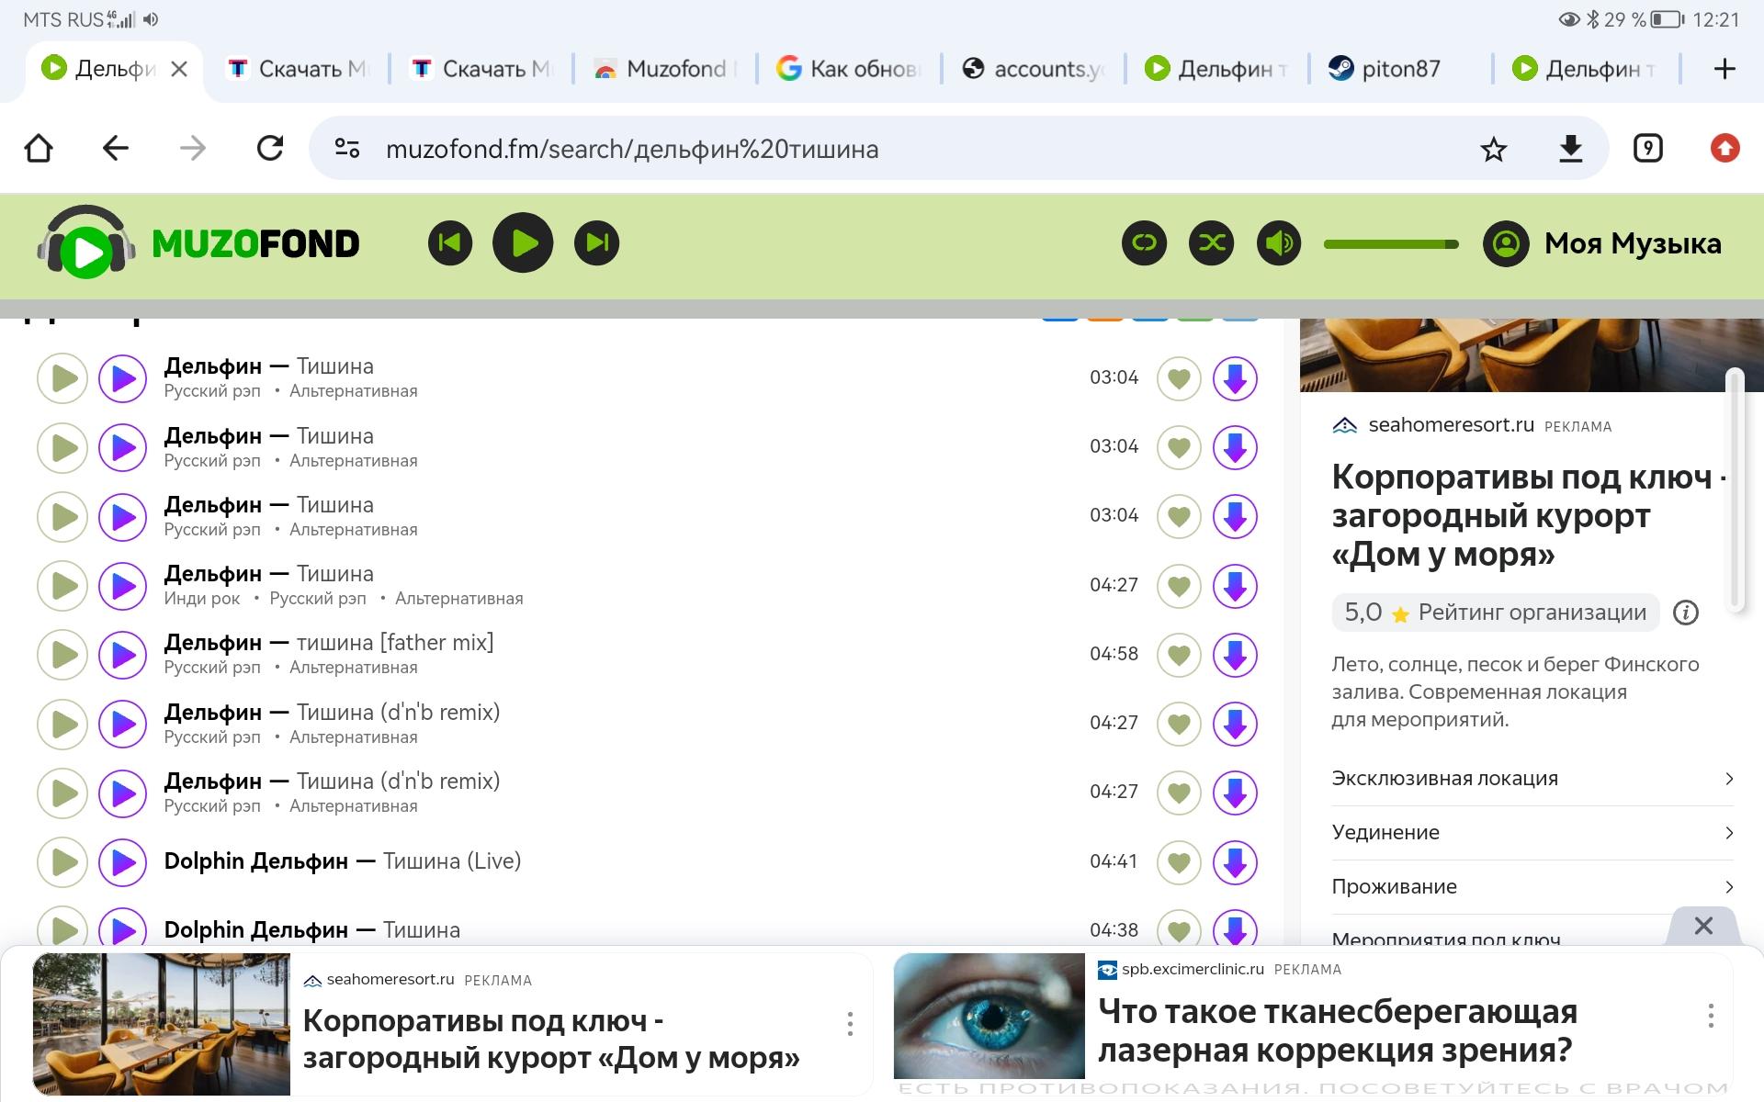Click the restaurant terrace ad thumbnail
Screen dimensions: 1764x1102
161,1024
